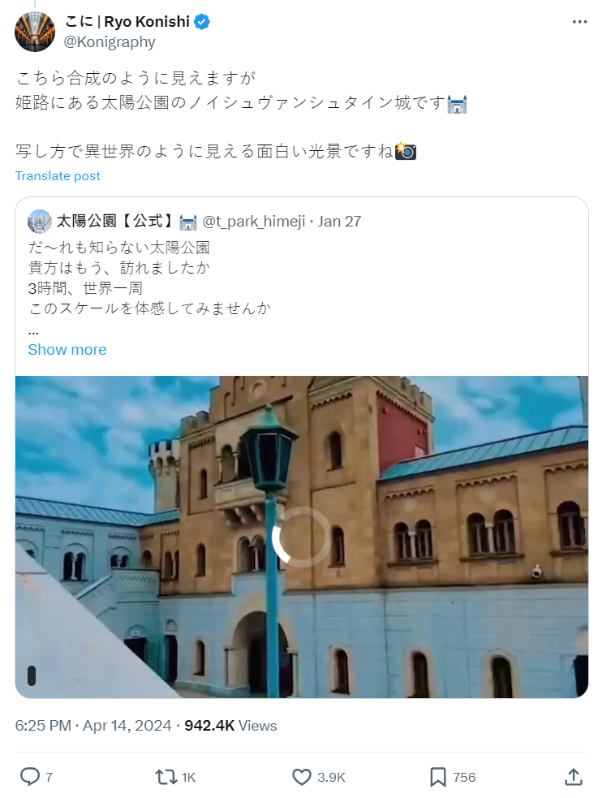Click the loading spinner on video
Screen dimensions: 598x798
tap(302, 537)
